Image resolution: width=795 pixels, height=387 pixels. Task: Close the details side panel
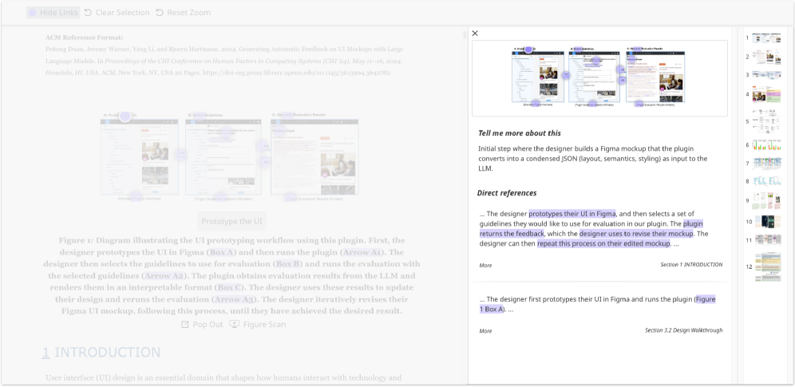pos(475,34)
